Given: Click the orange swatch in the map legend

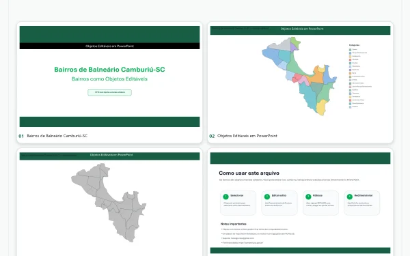Looking at the screenshot, I should click(x=350, y=73).
